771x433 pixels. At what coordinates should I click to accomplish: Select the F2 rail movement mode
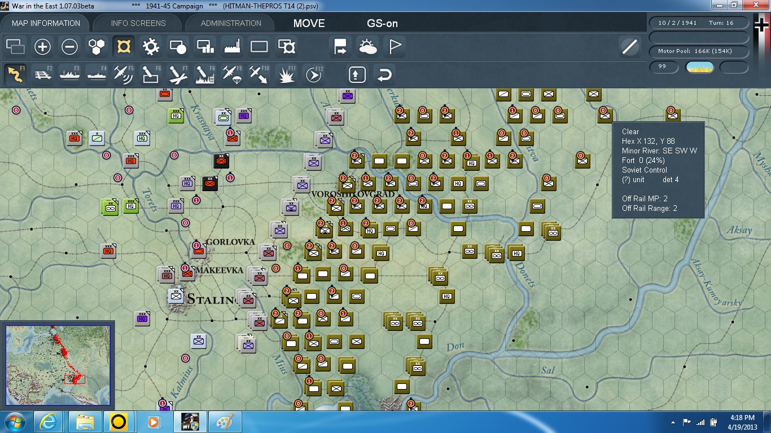pos(42,74)
